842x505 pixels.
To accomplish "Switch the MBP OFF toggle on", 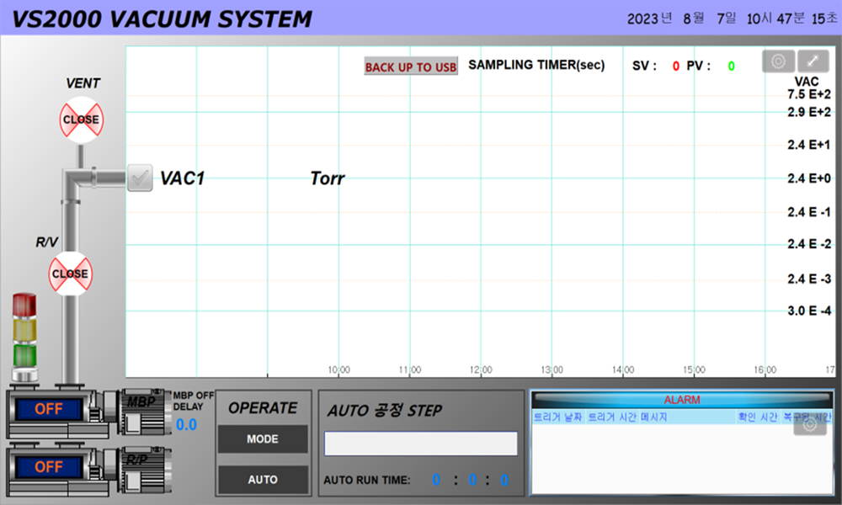I will pyautogui.click(x=49, y=408).
